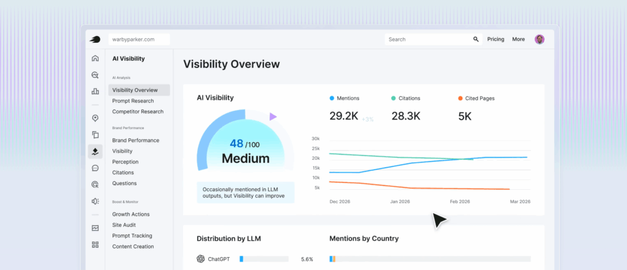The width and height of the screenshot is (627, 270).
Task: Click the Feb 2026 axis label
Action: click(x=459, y=201)
